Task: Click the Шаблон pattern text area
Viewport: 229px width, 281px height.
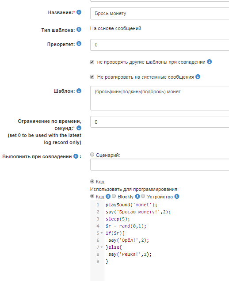Action: [x=160, y=98]
